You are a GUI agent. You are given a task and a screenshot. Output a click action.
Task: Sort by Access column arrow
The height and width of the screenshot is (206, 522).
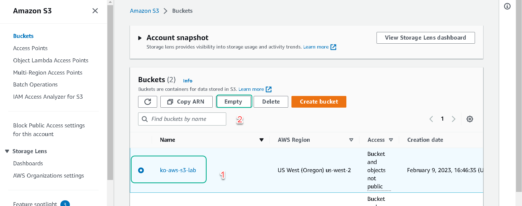coord(391,140)
